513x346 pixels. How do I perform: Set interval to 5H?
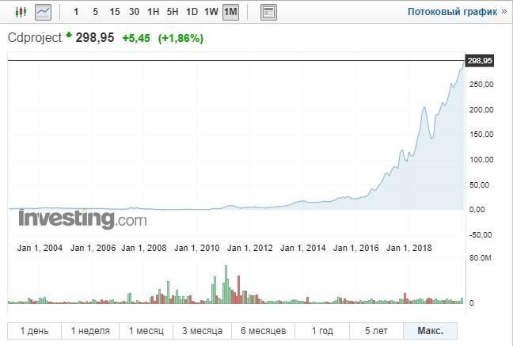click(173, 12)
